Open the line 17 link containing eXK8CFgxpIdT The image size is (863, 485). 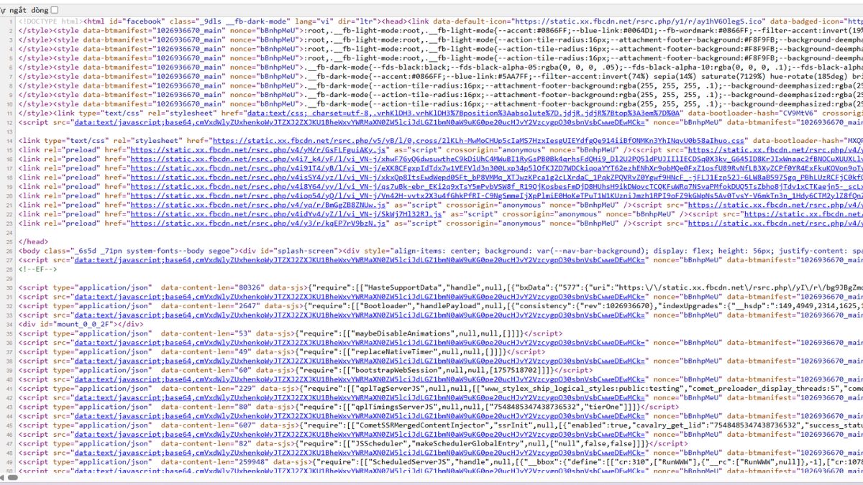click(x=496, y=167)
